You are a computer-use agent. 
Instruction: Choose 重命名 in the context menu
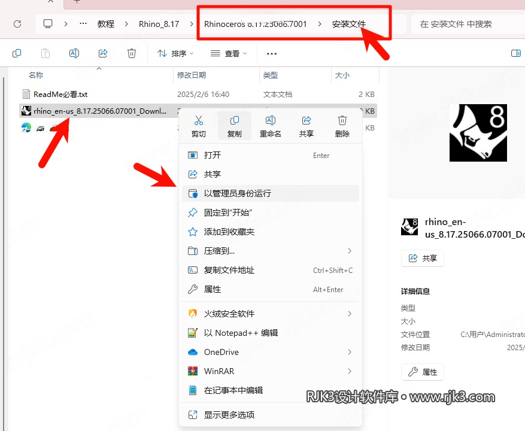point(270,126)
